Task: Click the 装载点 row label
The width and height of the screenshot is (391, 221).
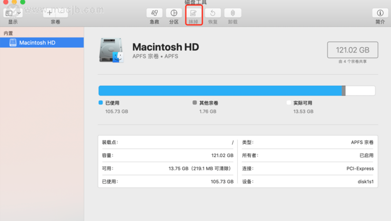Action: 110,142
